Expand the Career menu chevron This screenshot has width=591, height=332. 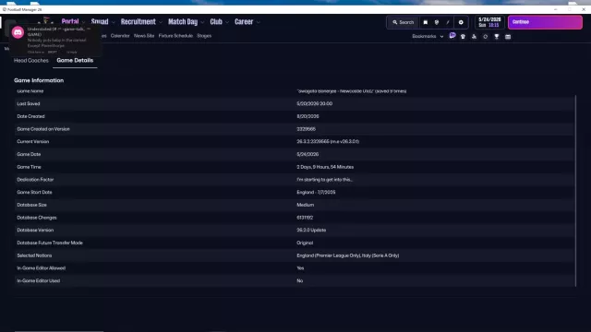259,22
